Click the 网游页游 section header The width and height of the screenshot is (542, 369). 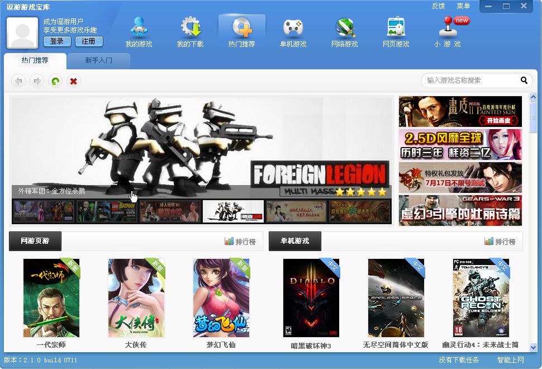pyautogui.click(x=35, y=241)
